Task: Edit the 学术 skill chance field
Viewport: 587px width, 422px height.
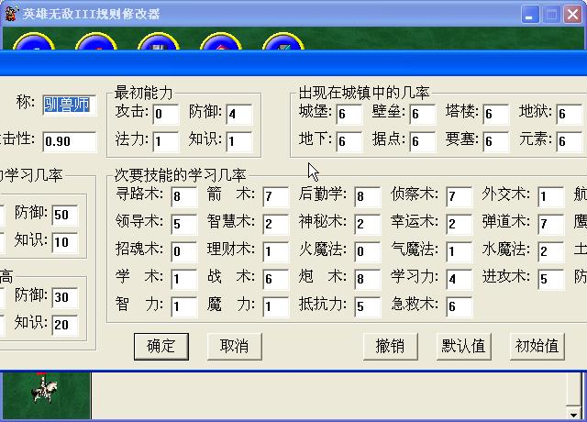Action: [184, 279]
